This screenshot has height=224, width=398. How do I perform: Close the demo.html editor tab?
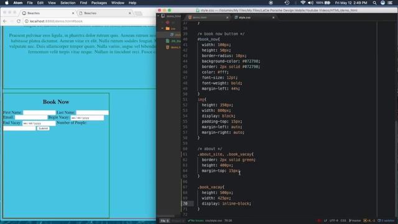[227, 17]
